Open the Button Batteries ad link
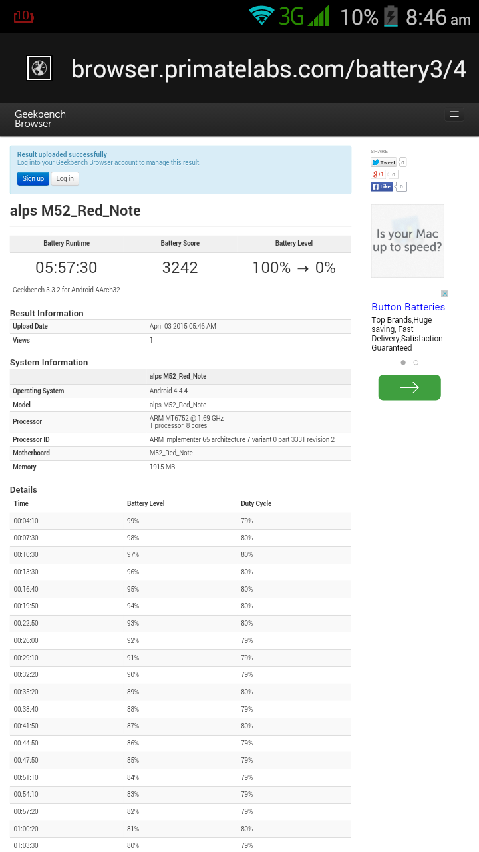 408,307
